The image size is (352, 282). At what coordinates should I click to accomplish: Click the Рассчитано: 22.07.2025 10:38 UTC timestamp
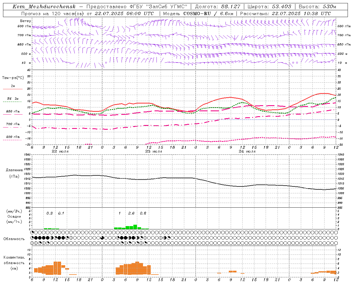pos(285,13)
